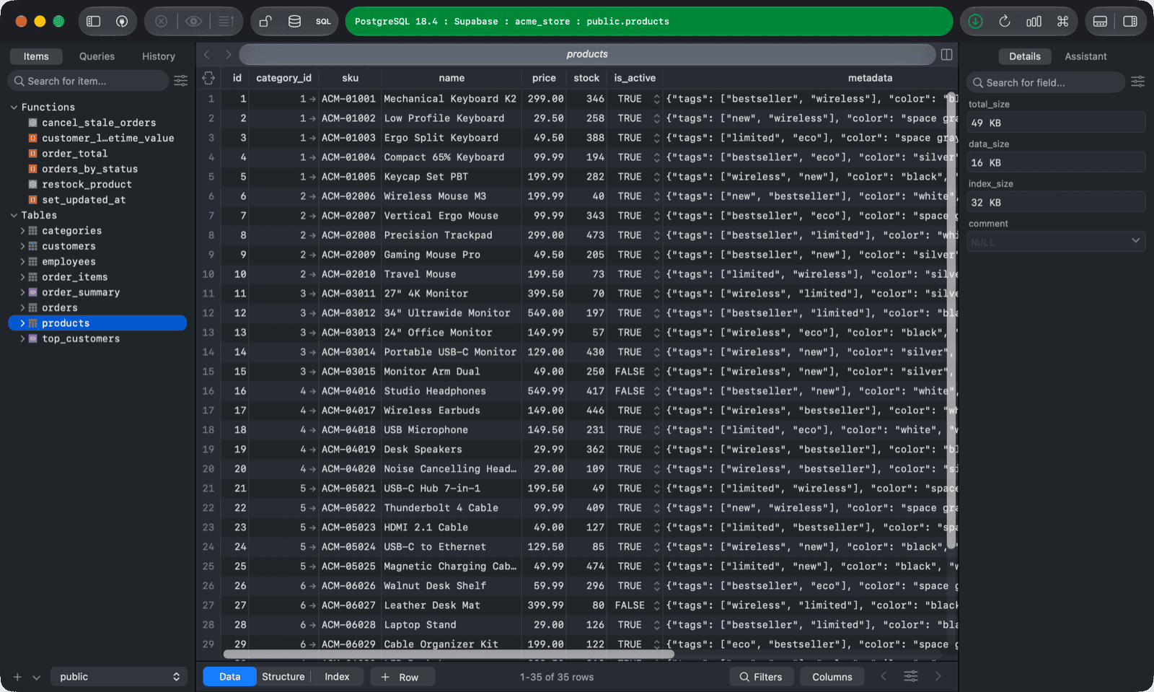
Task: Switch to the History tab
Action: (159, 56)
